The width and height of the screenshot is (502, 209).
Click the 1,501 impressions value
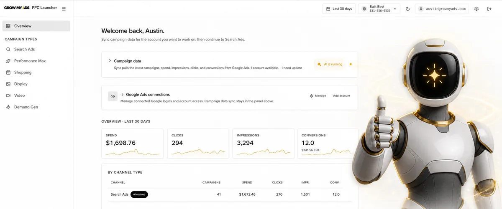pos(305,194)
